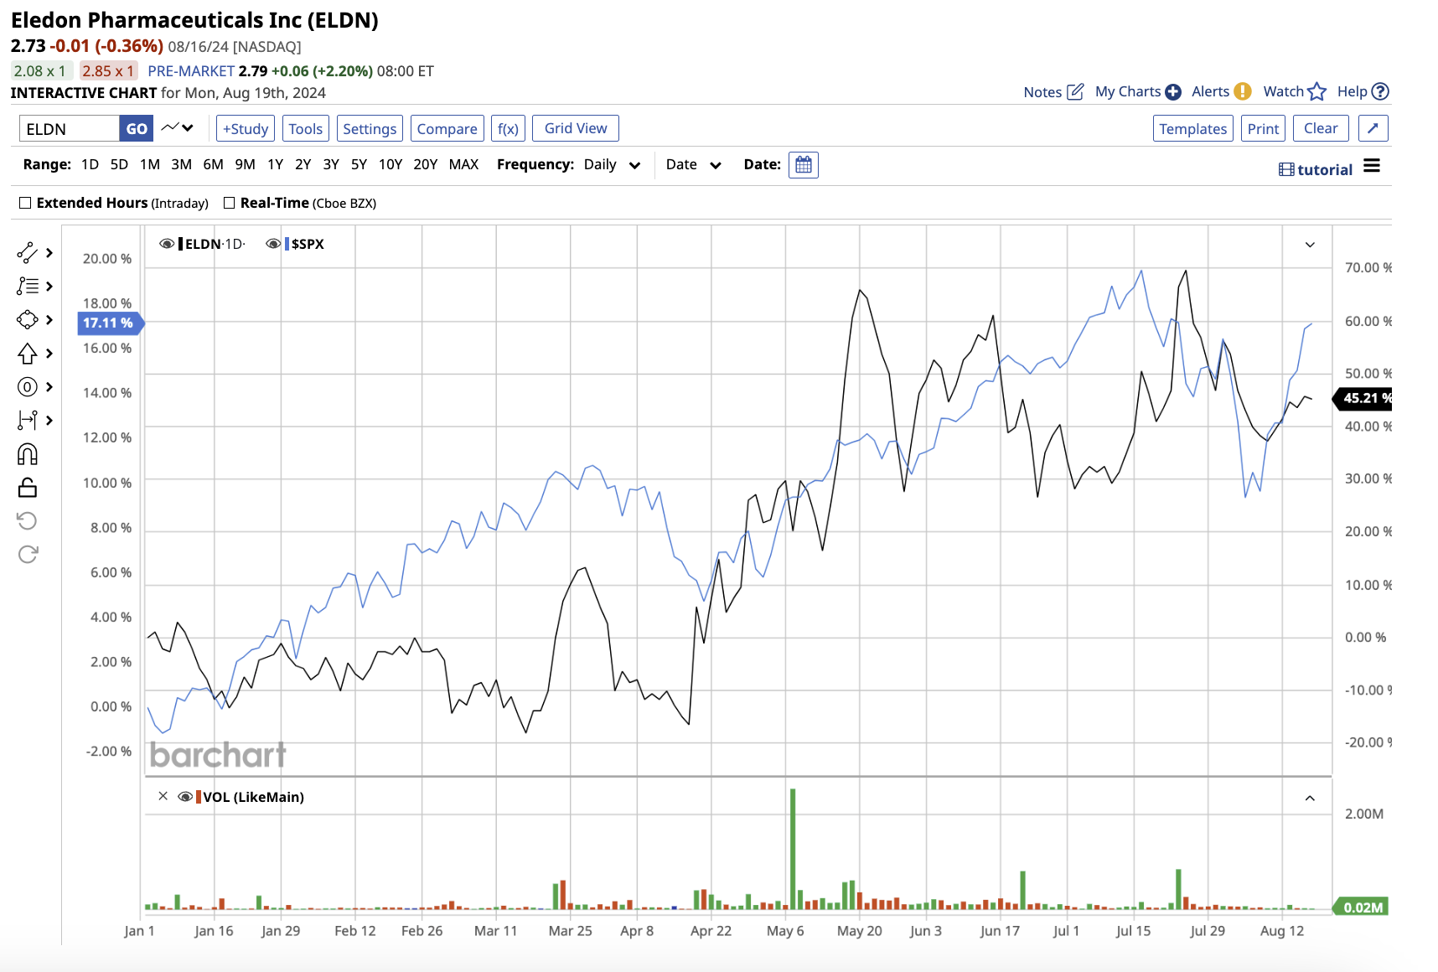The image size is (1438, 972).
Task: Select the 5Y range
Action: click(359, 164)
